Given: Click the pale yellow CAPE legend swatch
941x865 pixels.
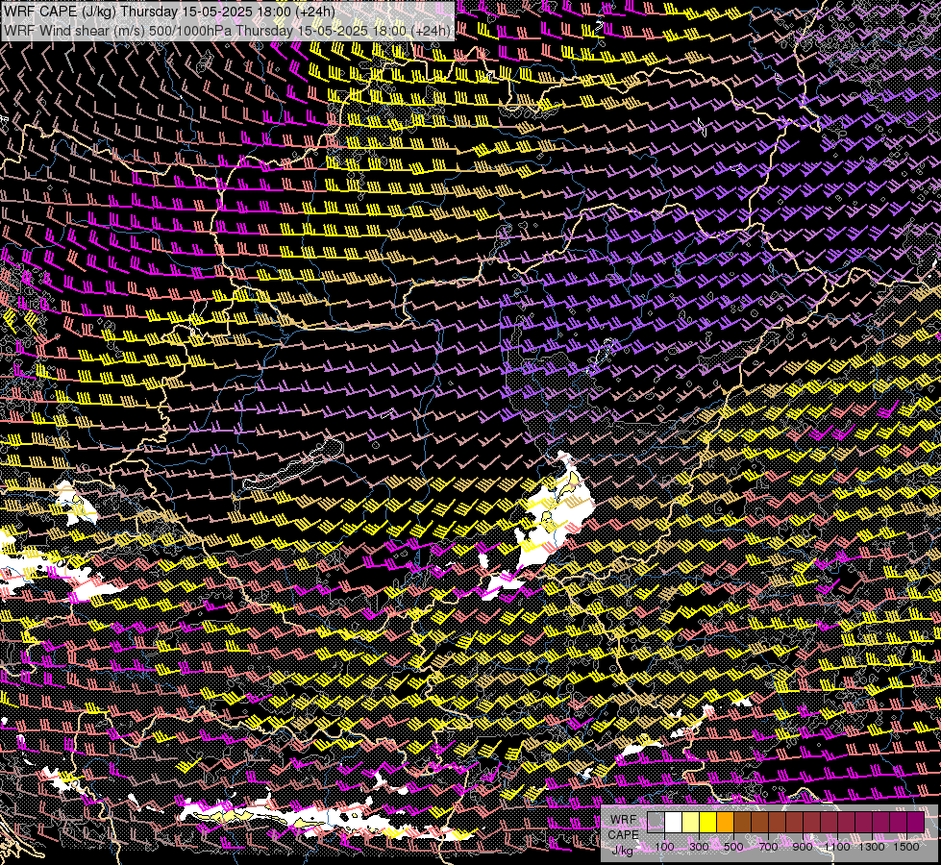Looking at the screenshot, I should click(691, 823).
